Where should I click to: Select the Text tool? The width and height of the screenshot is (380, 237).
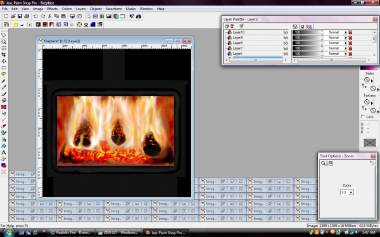[x=4, y=152]
